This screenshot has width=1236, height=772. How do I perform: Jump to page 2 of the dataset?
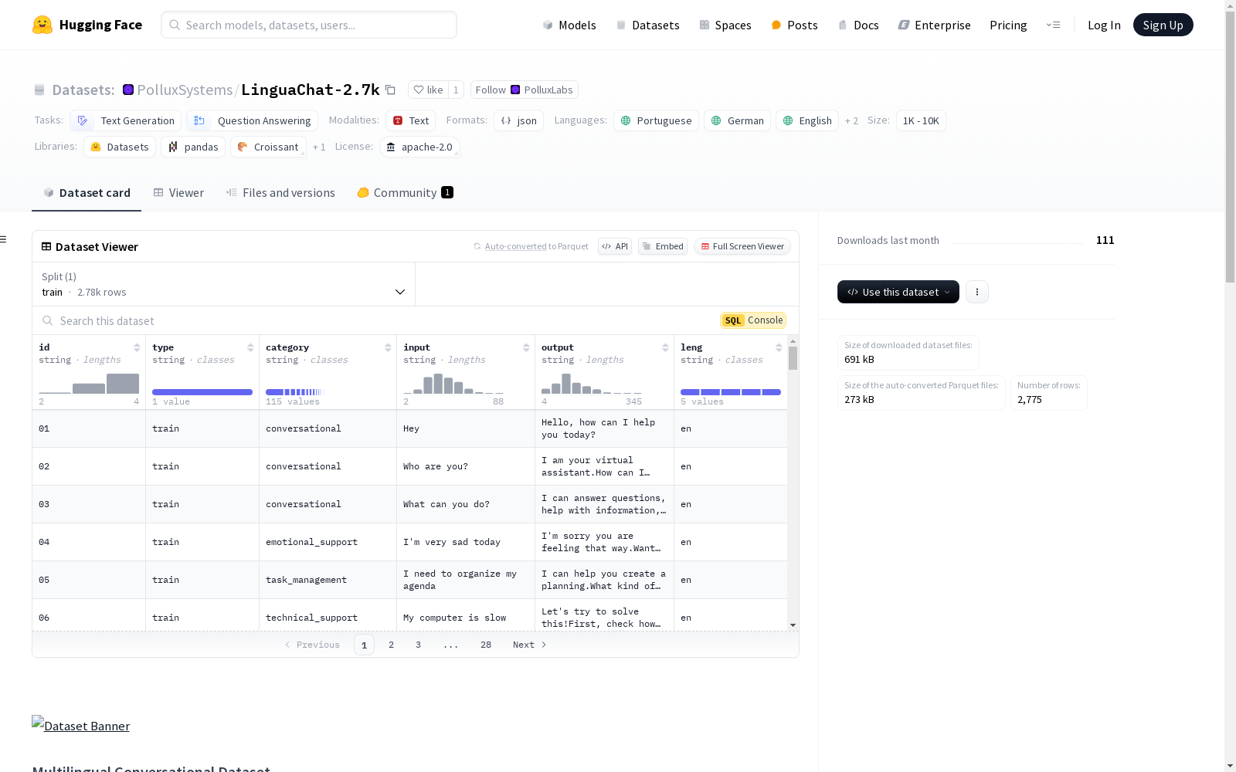pyautogui.click(x=391, y=645)
